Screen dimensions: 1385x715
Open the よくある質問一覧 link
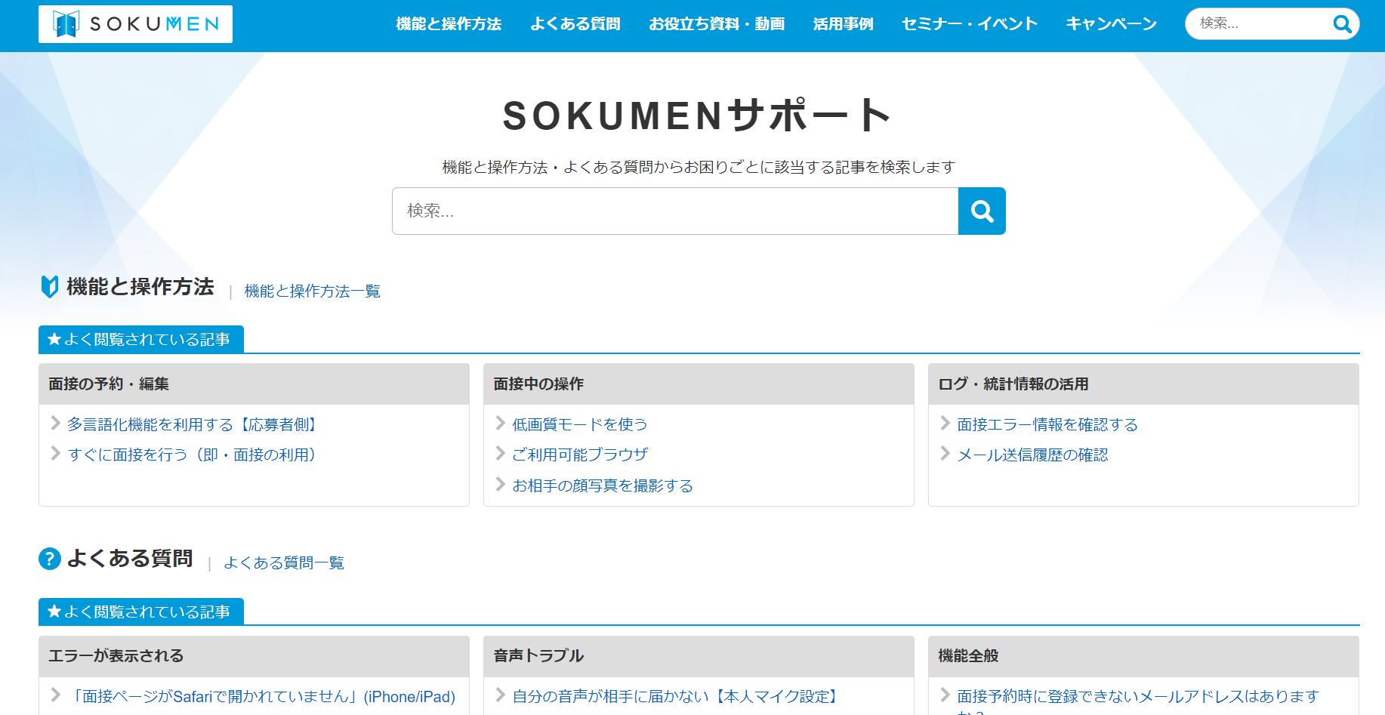click(x=284, y=563)
